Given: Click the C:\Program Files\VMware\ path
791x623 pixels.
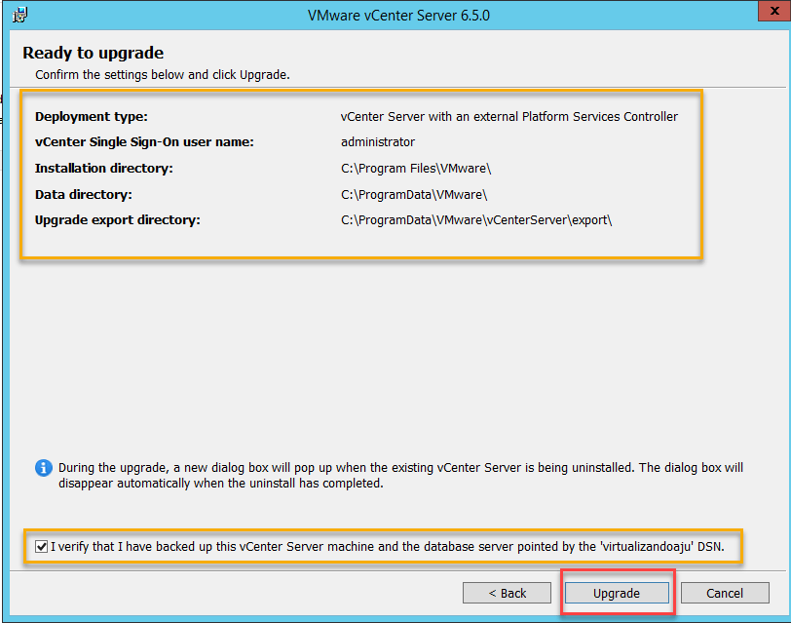Looking at the screenshot, I should (x=416, y=169).
